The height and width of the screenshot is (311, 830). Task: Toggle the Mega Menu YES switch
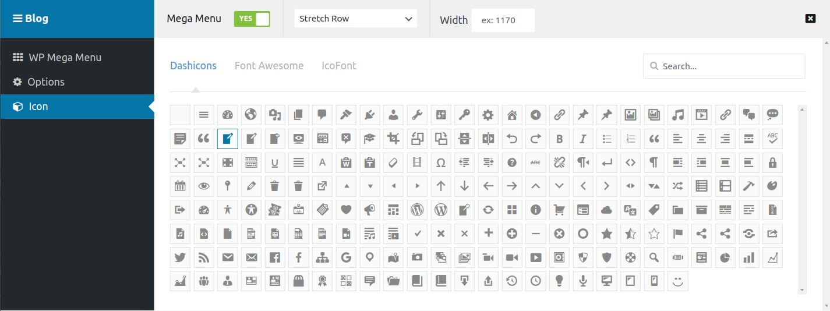252,19
